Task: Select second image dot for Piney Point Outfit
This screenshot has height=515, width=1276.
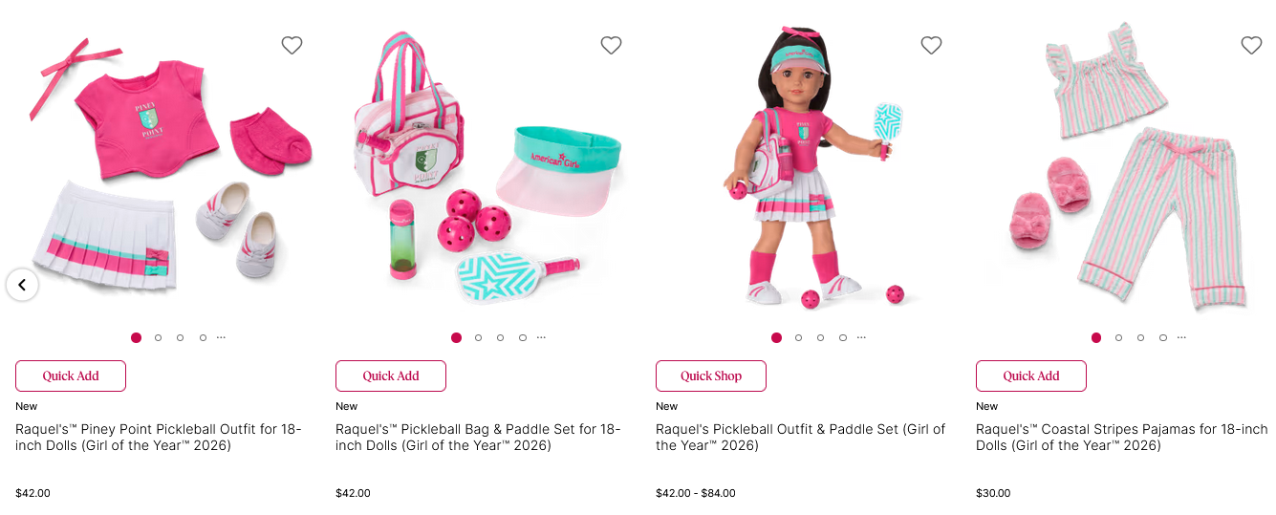Action: (159, 337)
